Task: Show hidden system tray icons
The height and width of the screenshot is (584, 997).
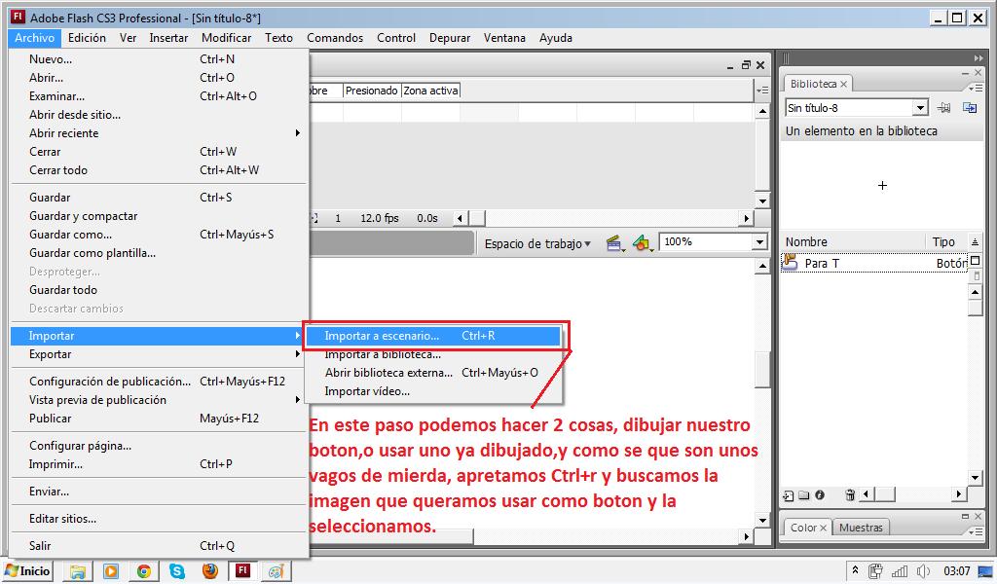Action: click(856, 570)
